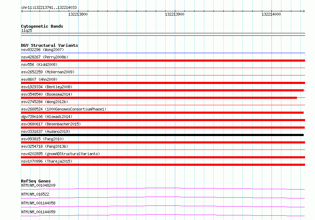The width and height of the screenshot is (315, 220).
Task: Select the chr11:132213741..132214033 region label
Action: (49, 8)
